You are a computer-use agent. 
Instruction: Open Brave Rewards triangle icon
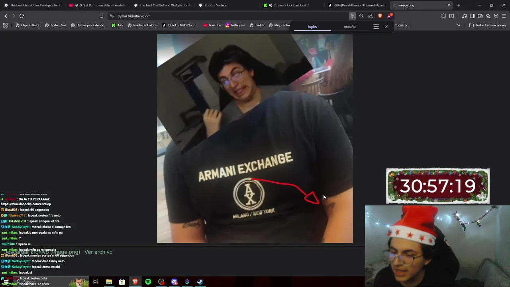(x=389, y=16)
